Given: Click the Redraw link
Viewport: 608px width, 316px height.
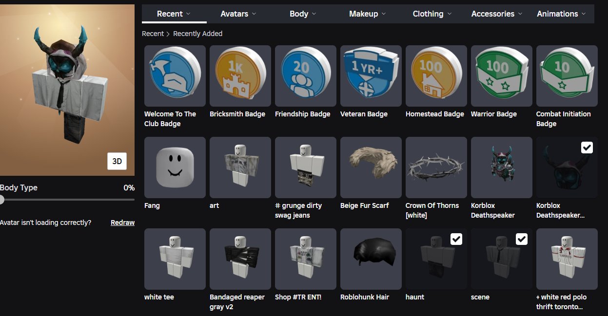Looking at the screenshot, I should click(x=122, y=223).
